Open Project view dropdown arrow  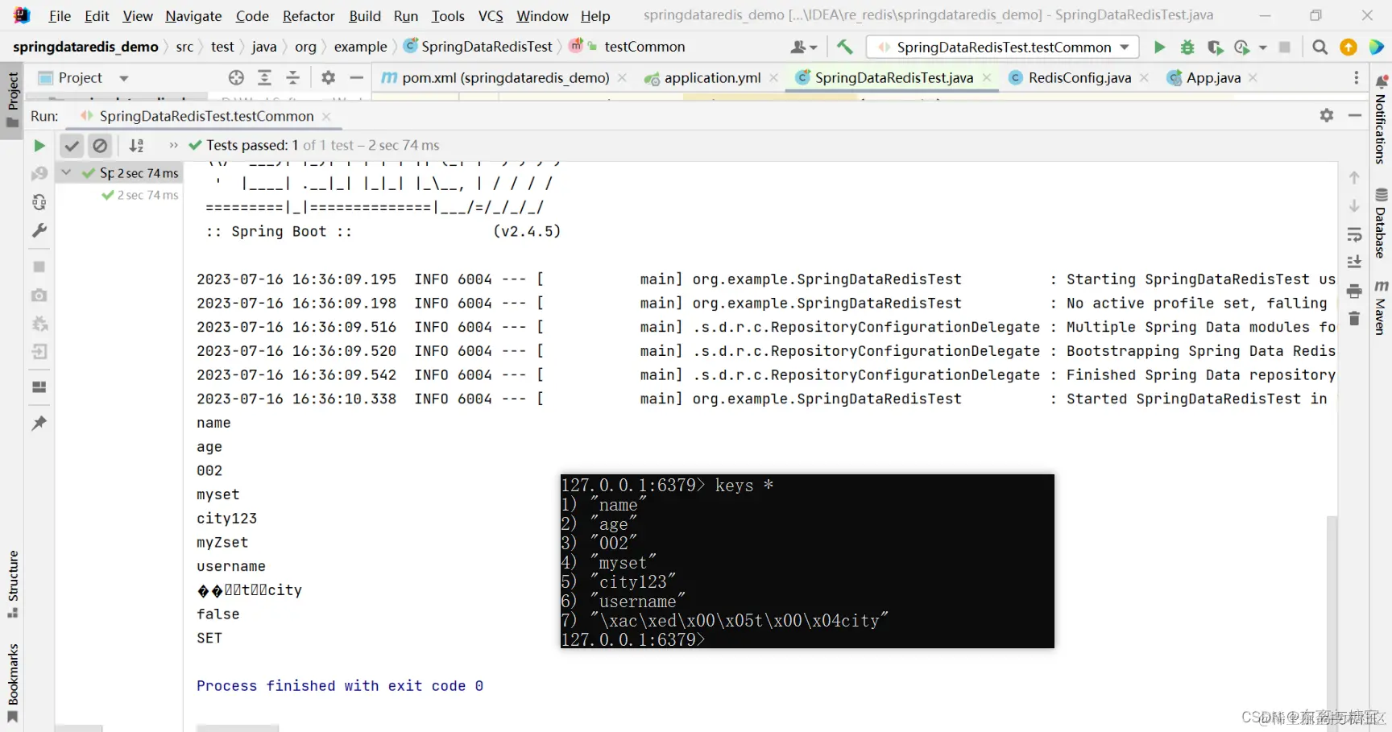coord(124,78)
